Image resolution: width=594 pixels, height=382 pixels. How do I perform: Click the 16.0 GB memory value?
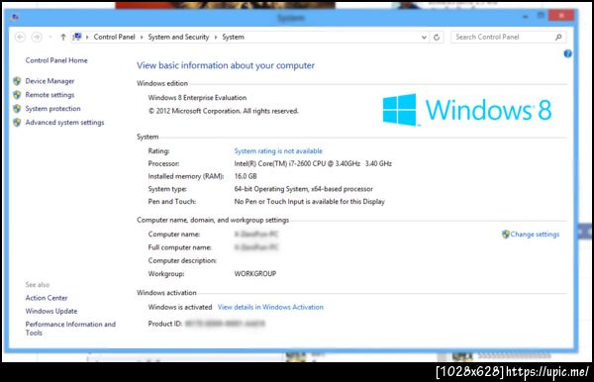[246, 176]
